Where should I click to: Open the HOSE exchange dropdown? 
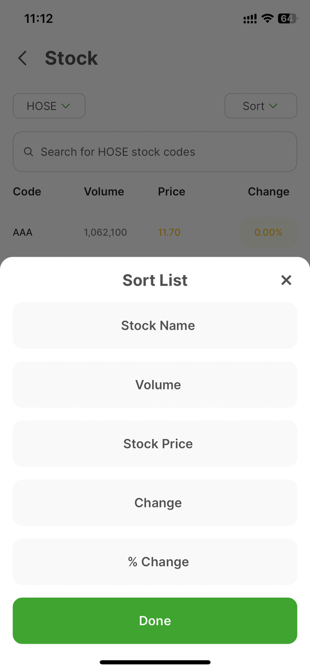point(49,106)
